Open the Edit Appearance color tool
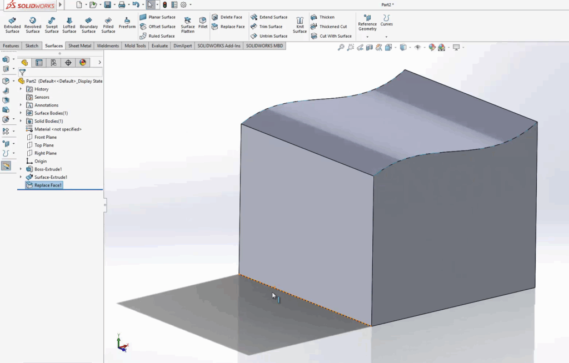569x363 pixels. (431, 48)
